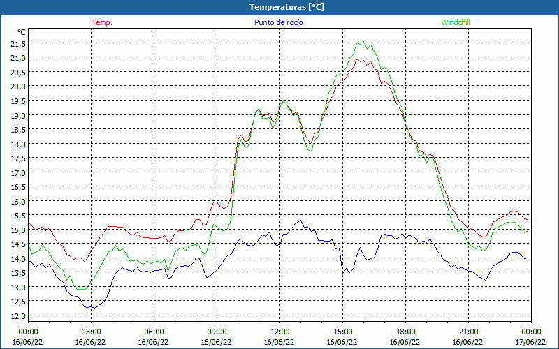The height and width of the screenshot is (349, 559).
Task: Click the 21:00 time axis label
Action: 468,332
